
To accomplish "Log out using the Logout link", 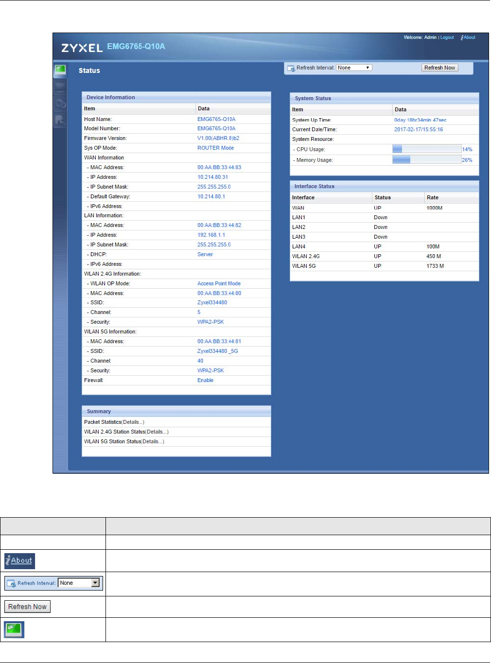I will [447, 37].
